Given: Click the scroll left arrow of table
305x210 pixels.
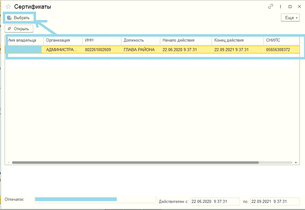Looking at the screenshot, I should [8, 162].
